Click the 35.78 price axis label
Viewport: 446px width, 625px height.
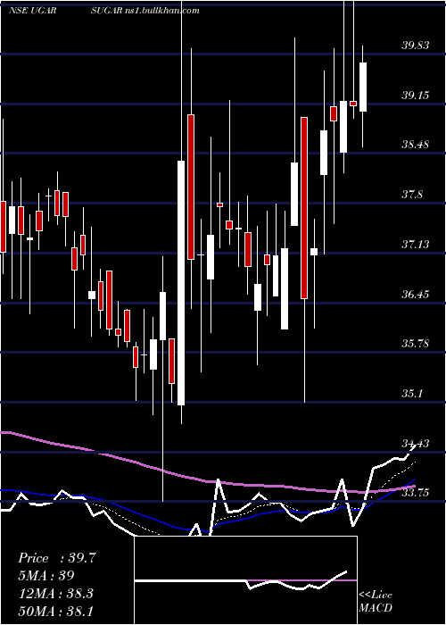point(416,343)
